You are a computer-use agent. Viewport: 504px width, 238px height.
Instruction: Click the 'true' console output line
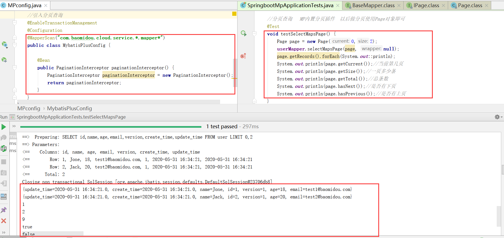(x=27, y=227)
